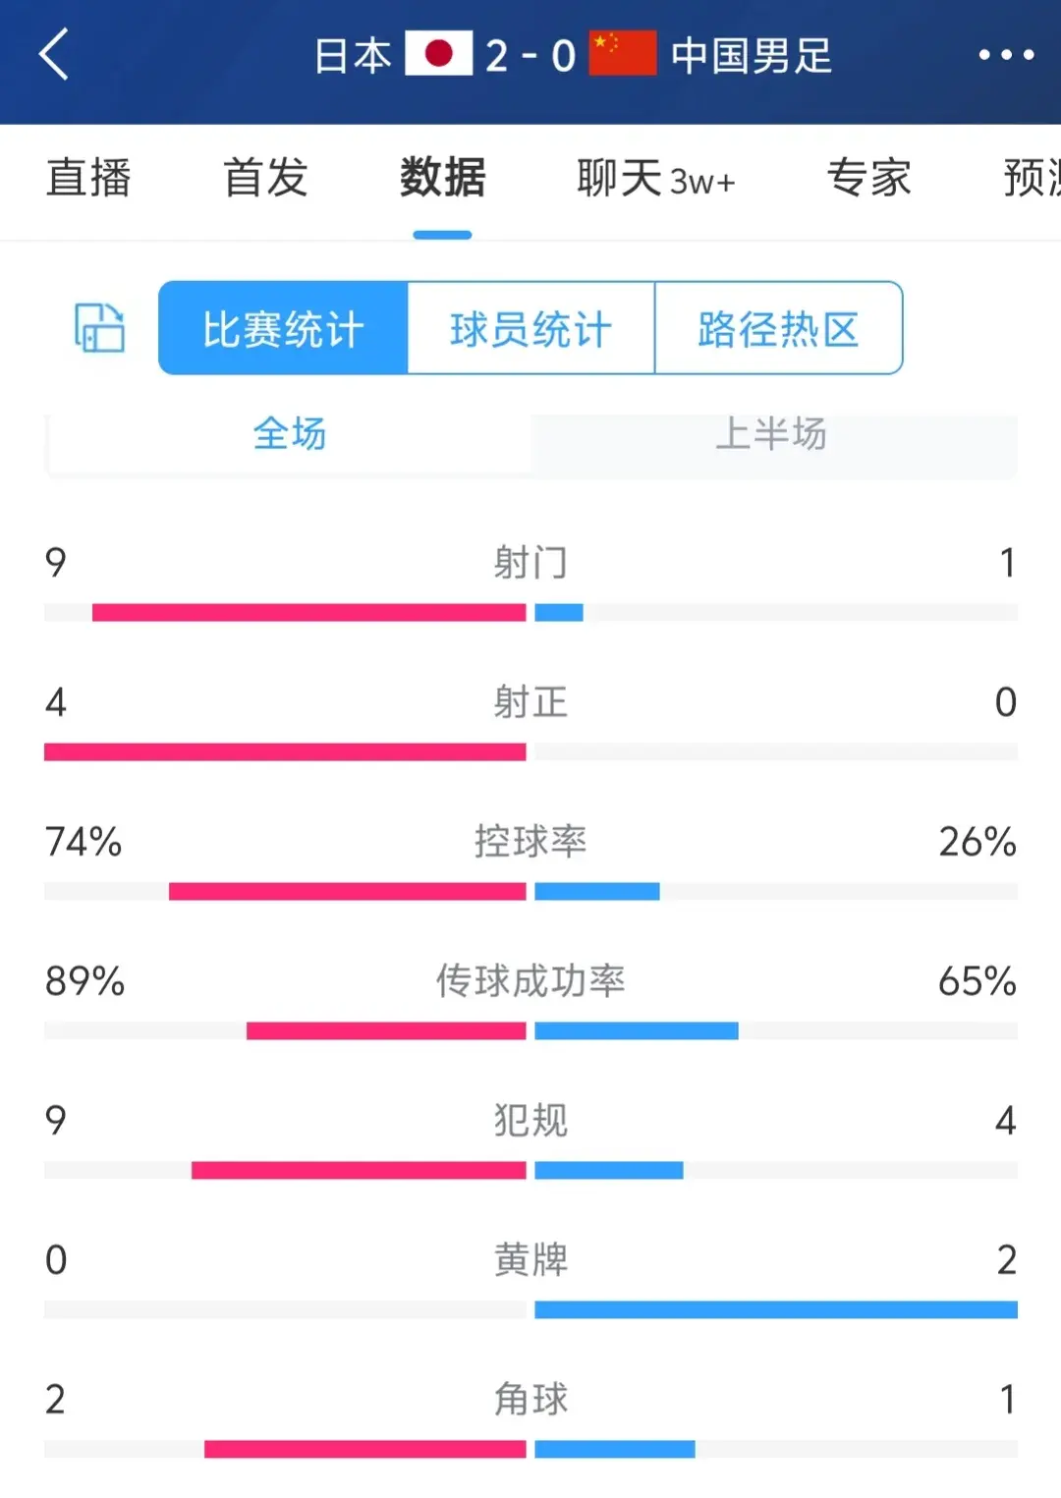1061x1498 pixels.
Task: Tap the back arrow icon
Action: (55, 54)
